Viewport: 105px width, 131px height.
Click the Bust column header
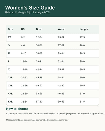click(39, 29)
